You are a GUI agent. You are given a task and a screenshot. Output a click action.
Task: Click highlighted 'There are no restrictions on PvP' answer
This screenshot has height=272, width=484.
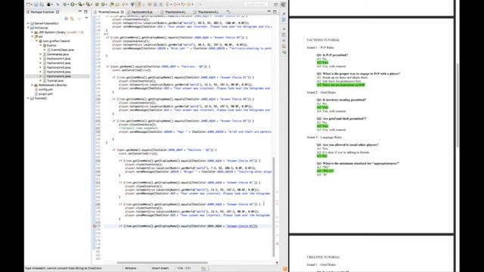341,85
